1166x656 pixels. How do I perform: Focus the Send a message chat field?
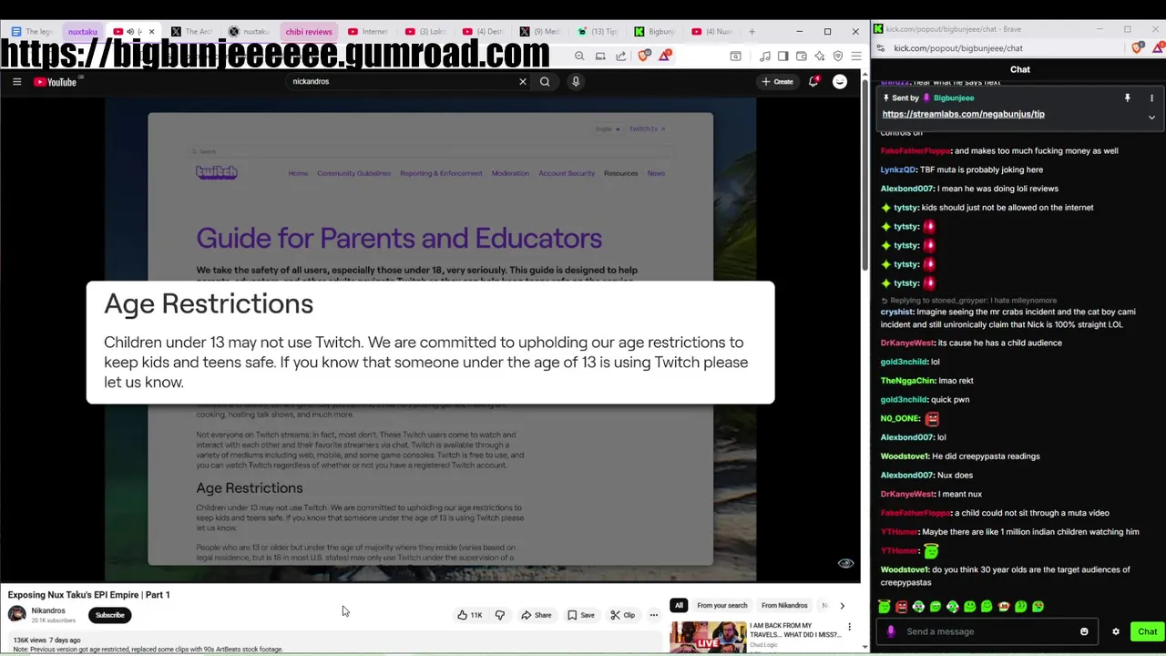987,631
